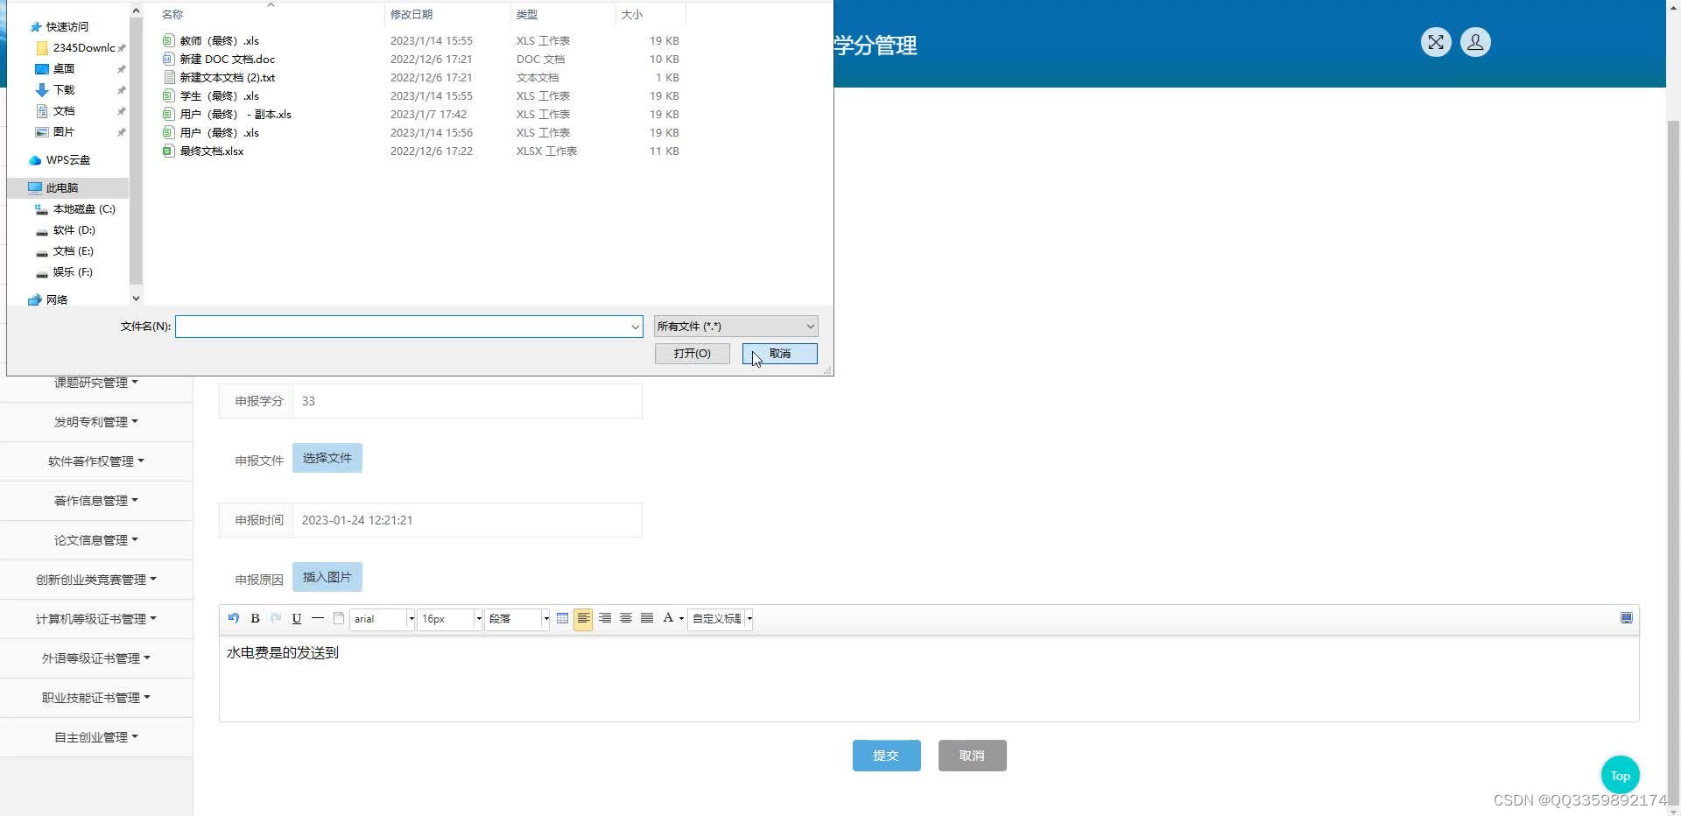Insert a horizontal line in editor
The width and height of the screenshot is (1681, 816).
[318, 618]
